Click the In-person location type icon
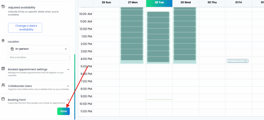This screenshot has height=120, width=264. [x=12, y=49]
